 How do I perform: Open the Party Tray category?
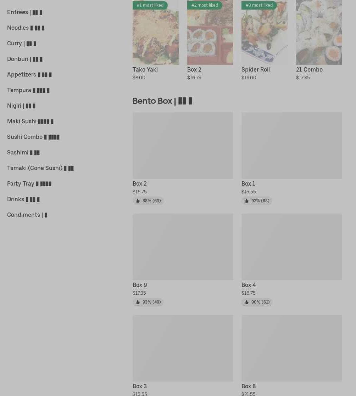[x=29, y=183]
